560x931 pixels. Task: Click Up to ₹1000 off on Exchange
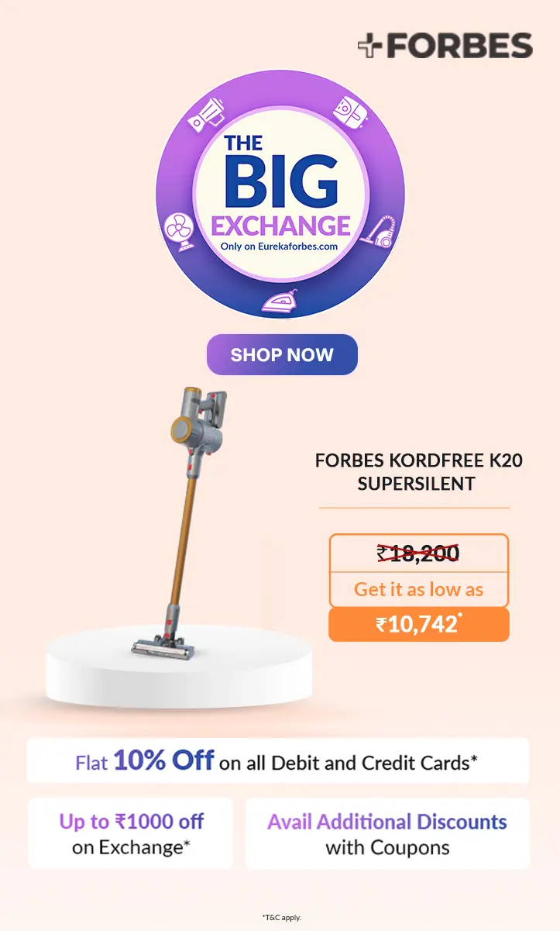point(131,833)
